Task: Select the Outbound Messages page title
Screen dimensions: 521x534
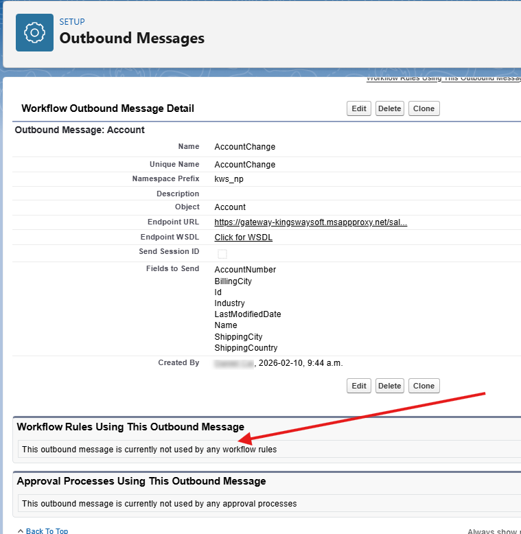Action: pyautogui.click(x=132, y=38)
